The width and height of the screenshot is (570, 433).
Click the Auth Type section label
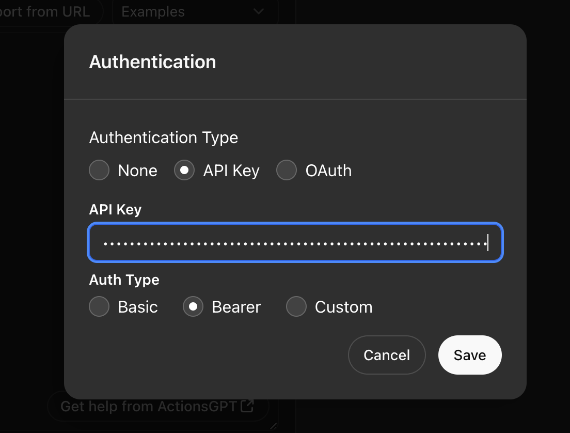124,280
